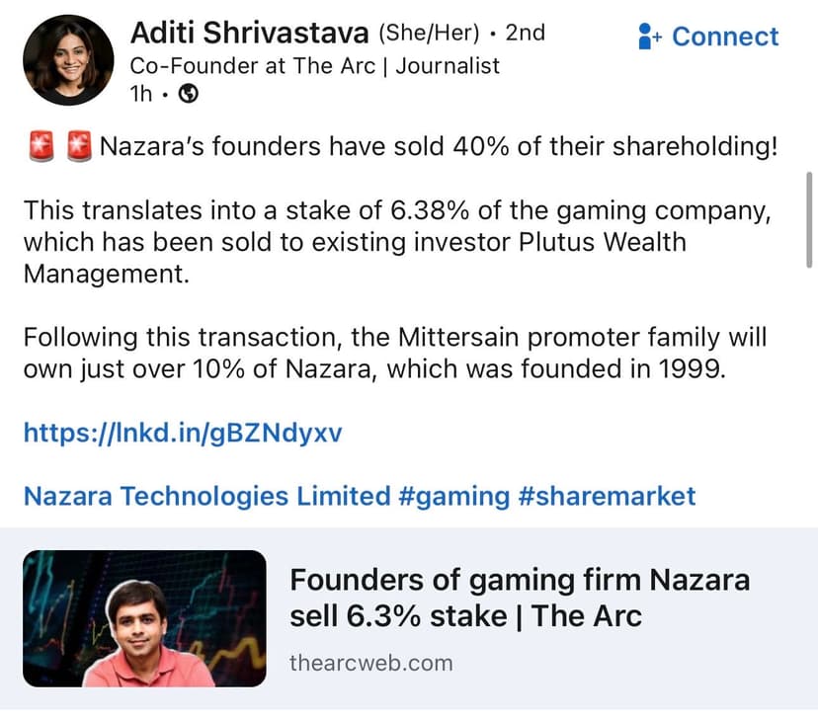The image size is (818, 720).
Task: Select the #gaming hashtag
Action: [454, 495]
